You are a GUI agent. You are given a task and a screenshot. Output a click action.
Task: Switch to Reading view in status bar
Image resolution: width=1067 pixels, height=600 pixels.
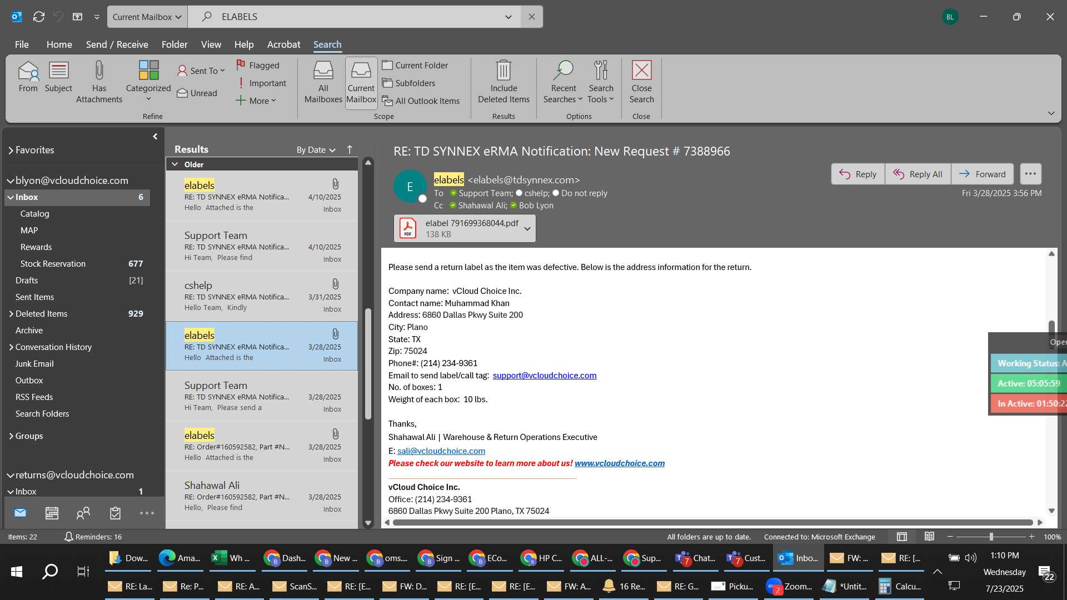pos(929,537)
